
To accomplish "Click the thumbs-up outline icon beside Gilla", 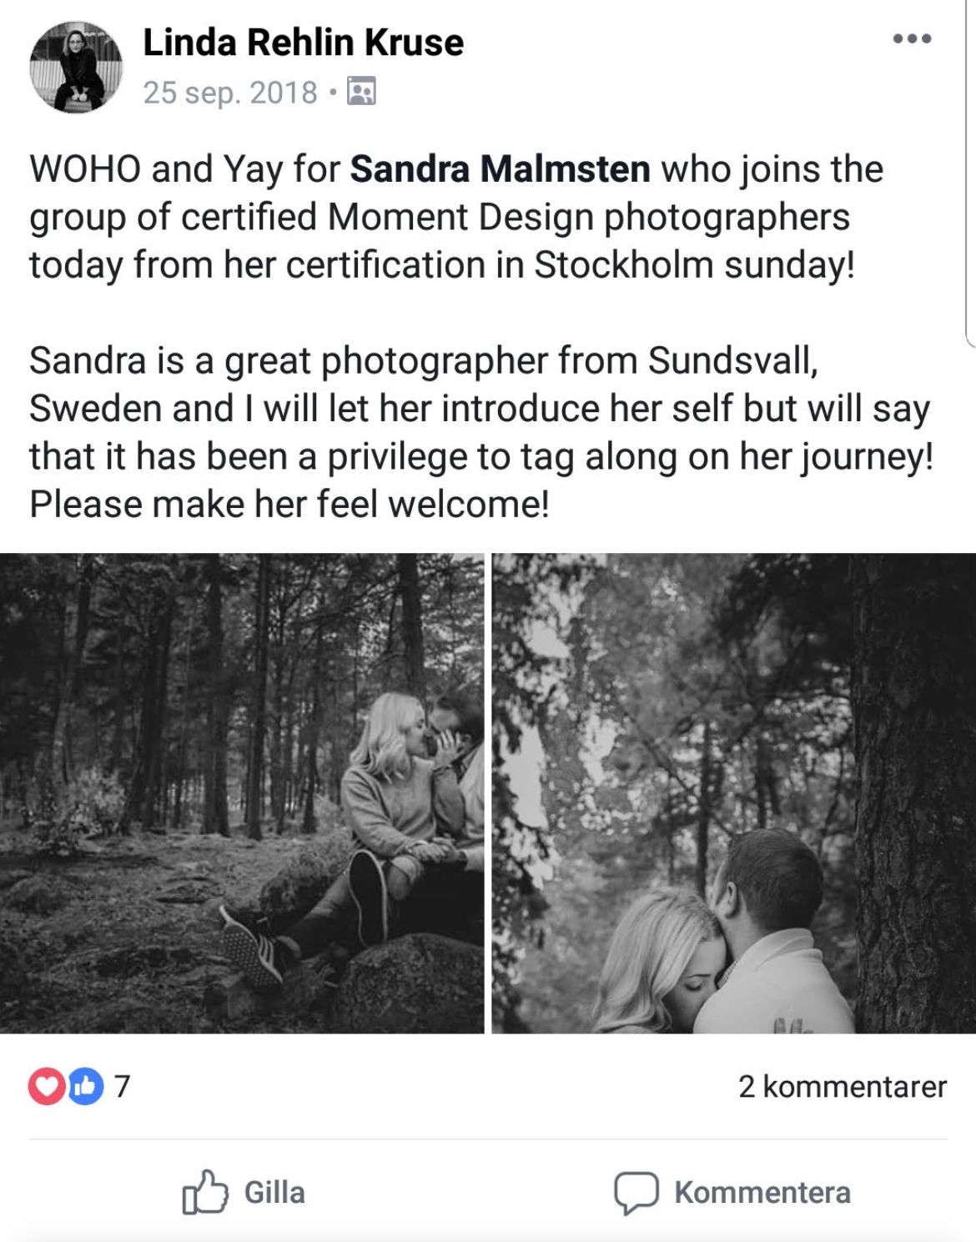I will [x=205, y=1192].
